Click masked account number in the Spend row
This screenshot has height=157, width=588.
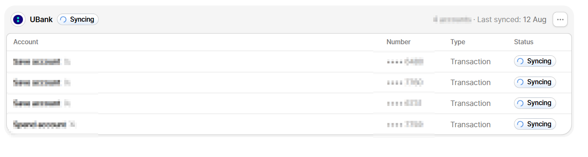point(405,125)
